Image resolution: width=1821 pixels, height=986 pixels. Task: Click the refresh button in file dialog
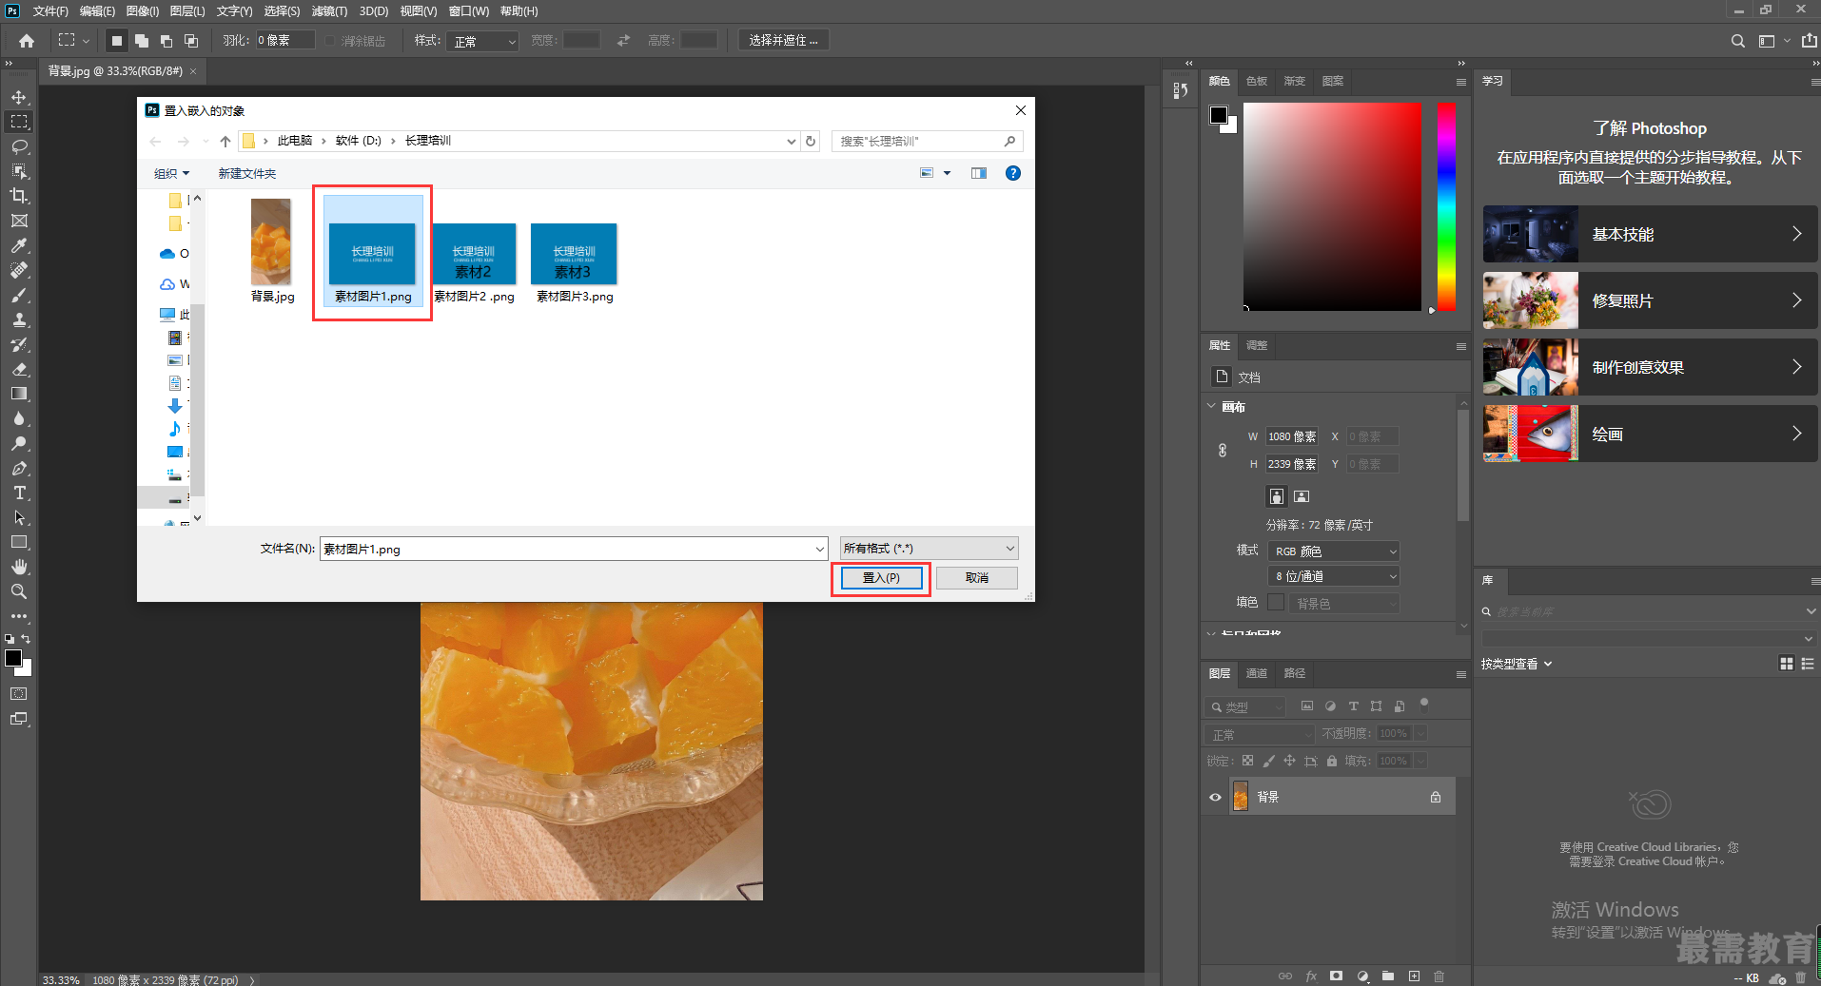coord(811,141)
